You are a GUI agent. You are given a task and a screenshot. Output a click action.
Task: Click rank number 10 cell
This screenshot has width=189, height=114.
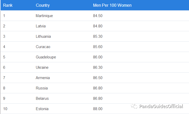5,109
